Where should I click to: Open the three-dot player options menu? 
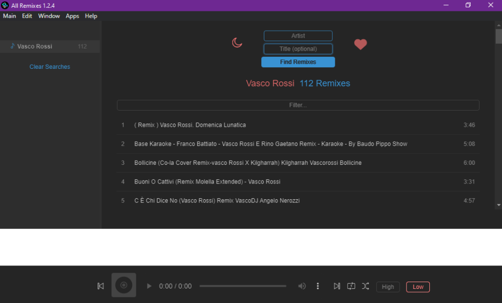pyautogui.click(x=318, y=286)
